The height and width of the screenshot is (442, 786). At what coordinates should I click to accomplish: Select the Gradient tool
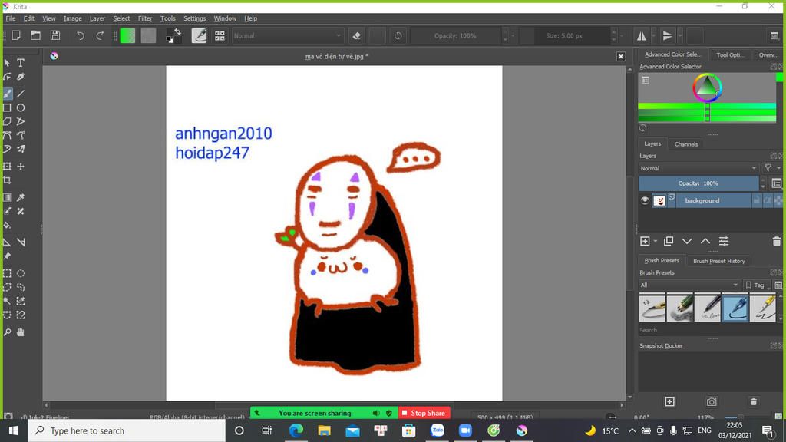(x=7, y=197)
